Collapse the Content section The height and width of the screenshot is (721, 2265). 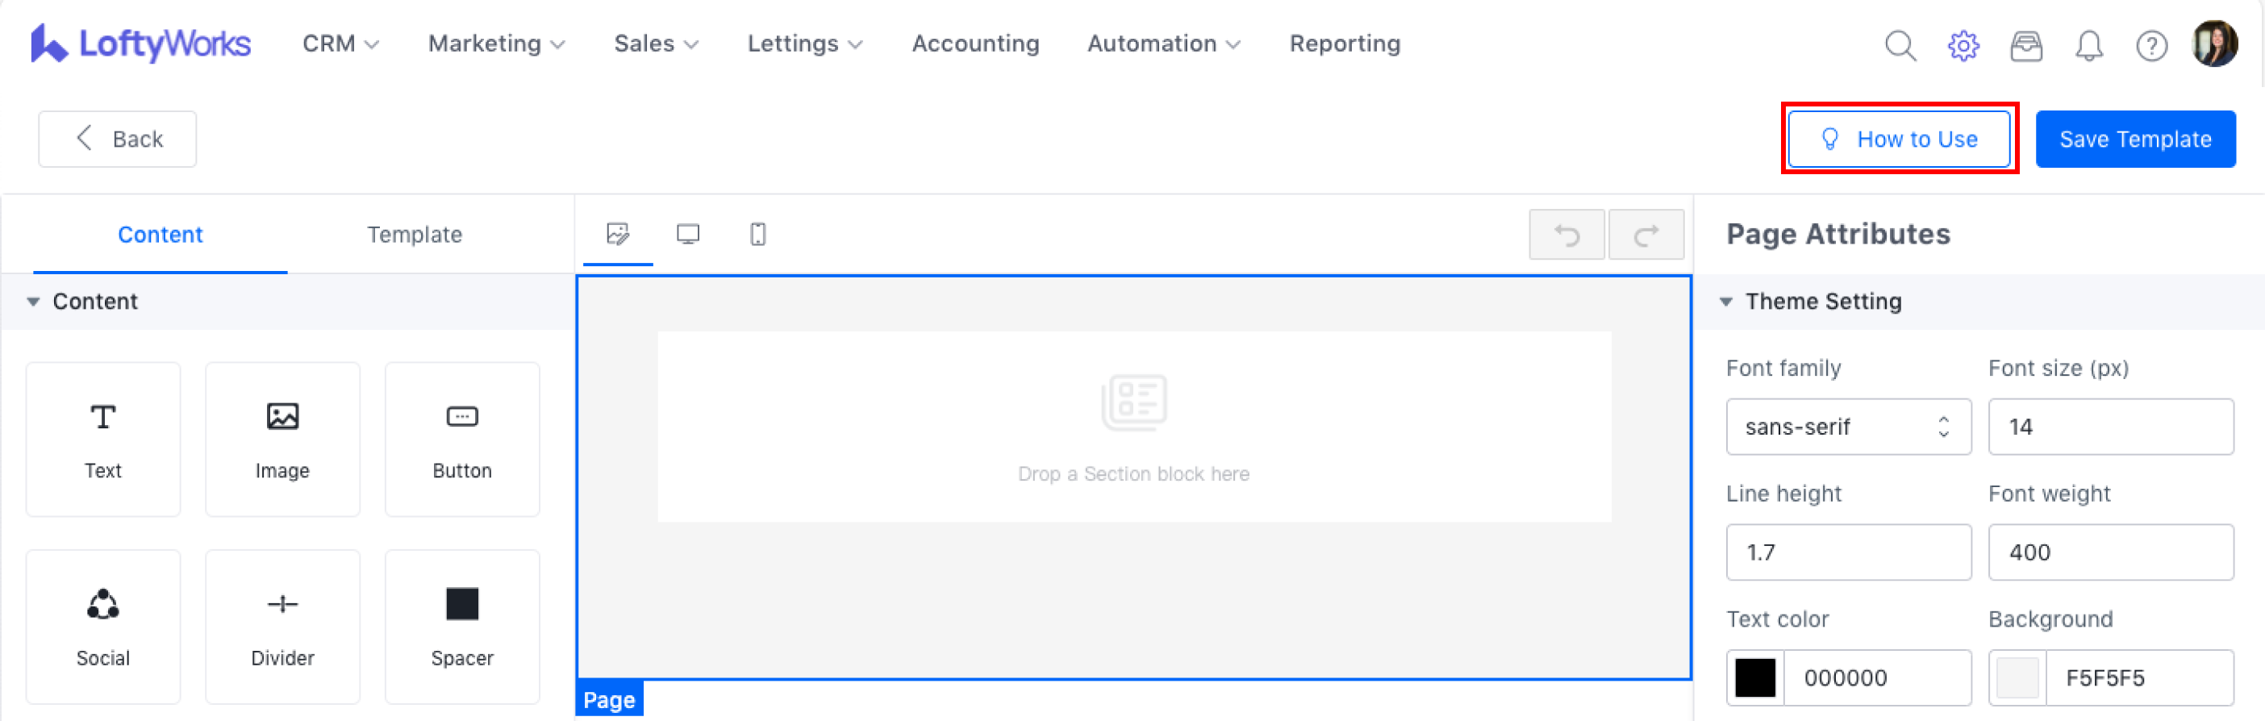tap(33, 302)
